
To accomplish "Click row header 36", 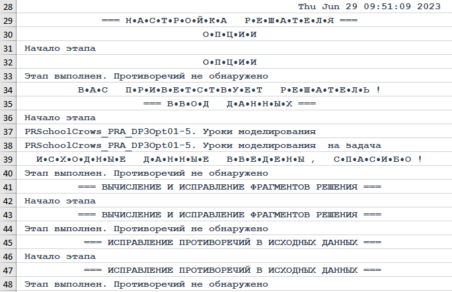I will coord(10,118).
